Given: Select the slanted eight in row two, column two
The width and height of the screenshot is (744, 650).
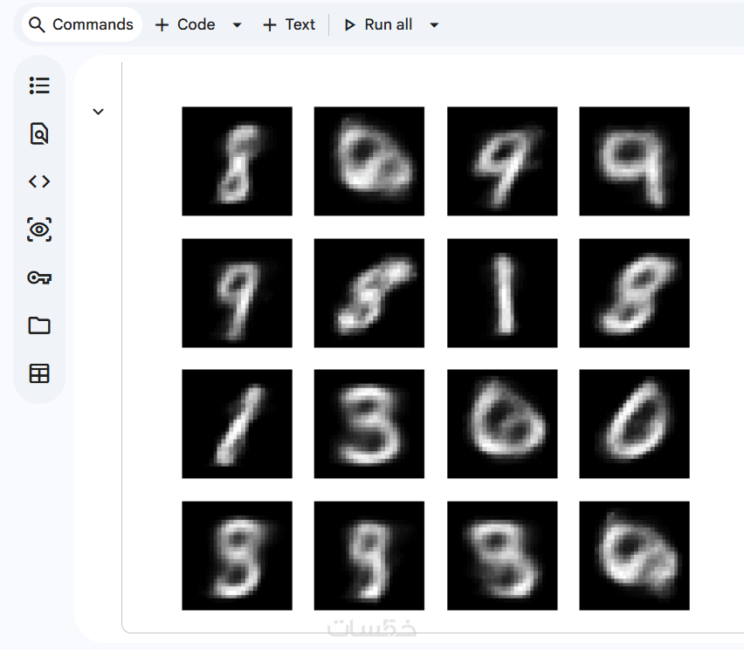Looking at the screenshot, I should tap(369, 293).
